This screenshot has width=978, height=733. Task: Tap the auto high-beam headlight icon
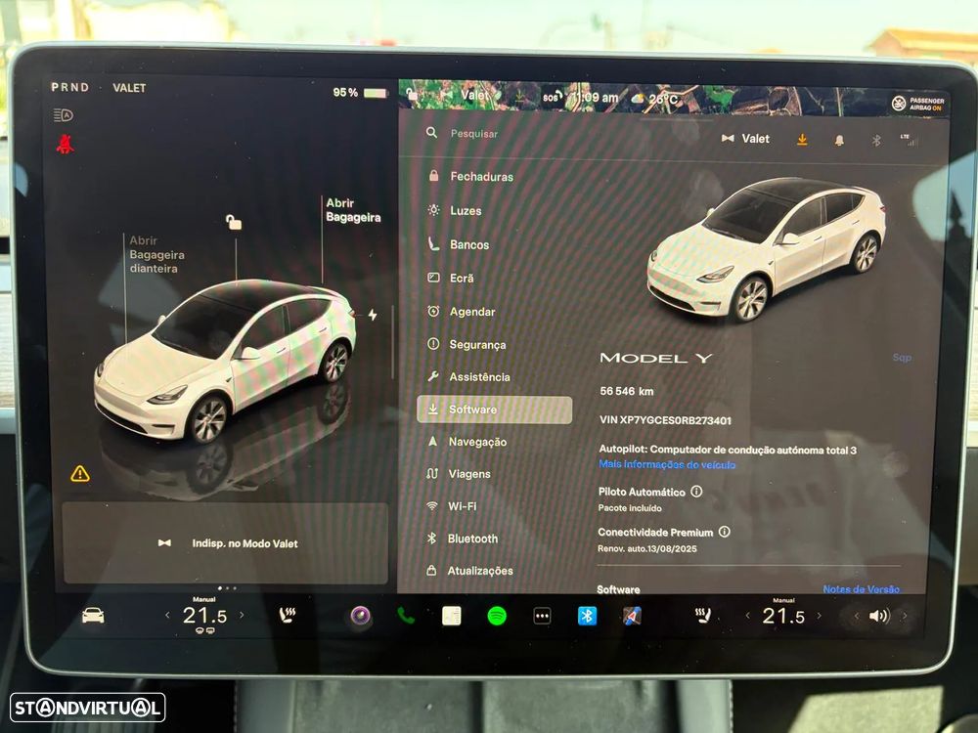(63, 115)
